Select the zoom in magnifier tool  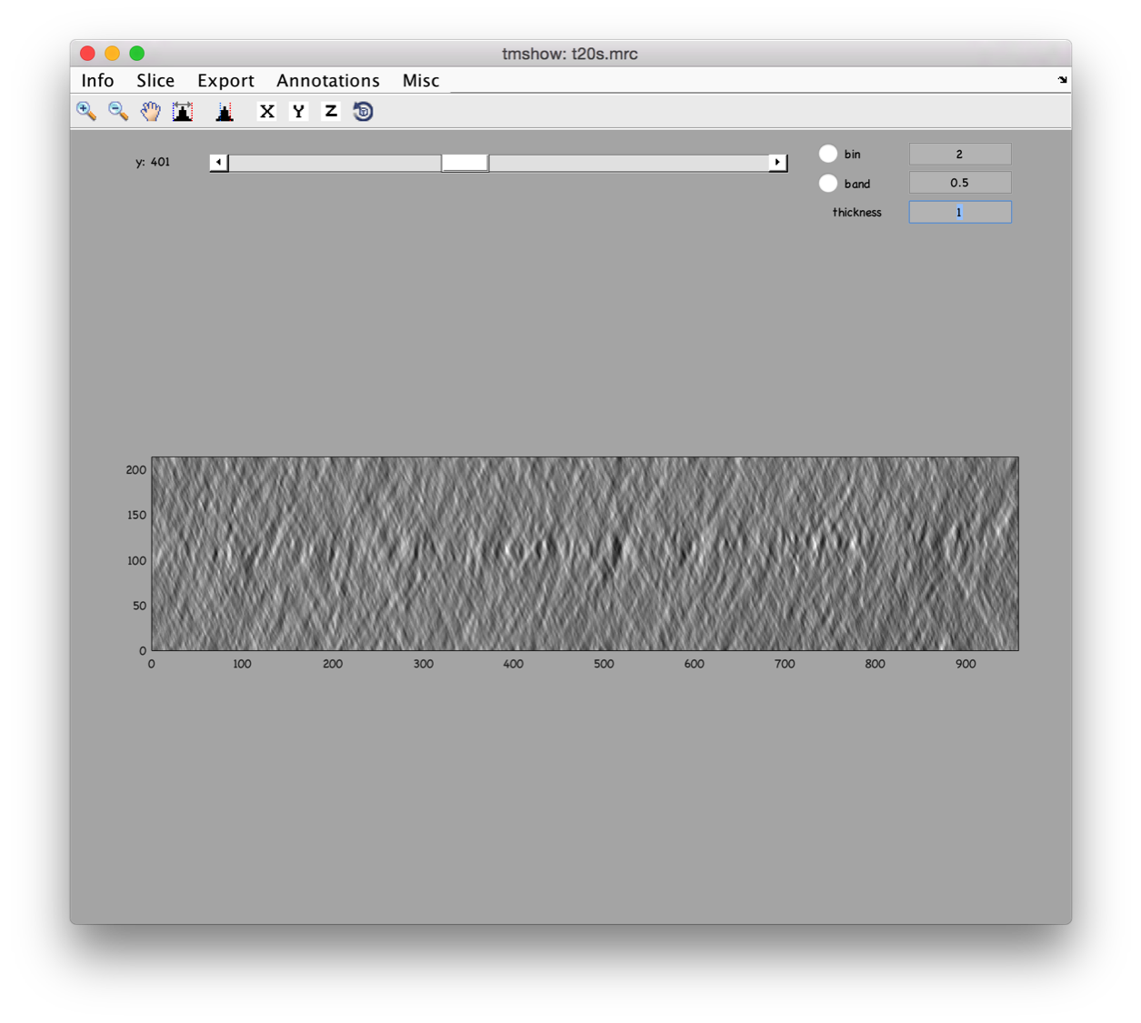pos(86,111)
